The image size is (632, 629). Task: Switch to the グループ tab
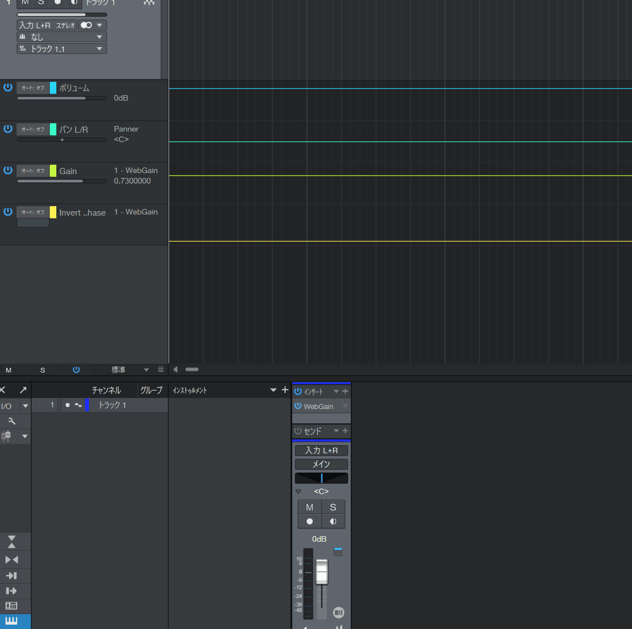(151, 390)
